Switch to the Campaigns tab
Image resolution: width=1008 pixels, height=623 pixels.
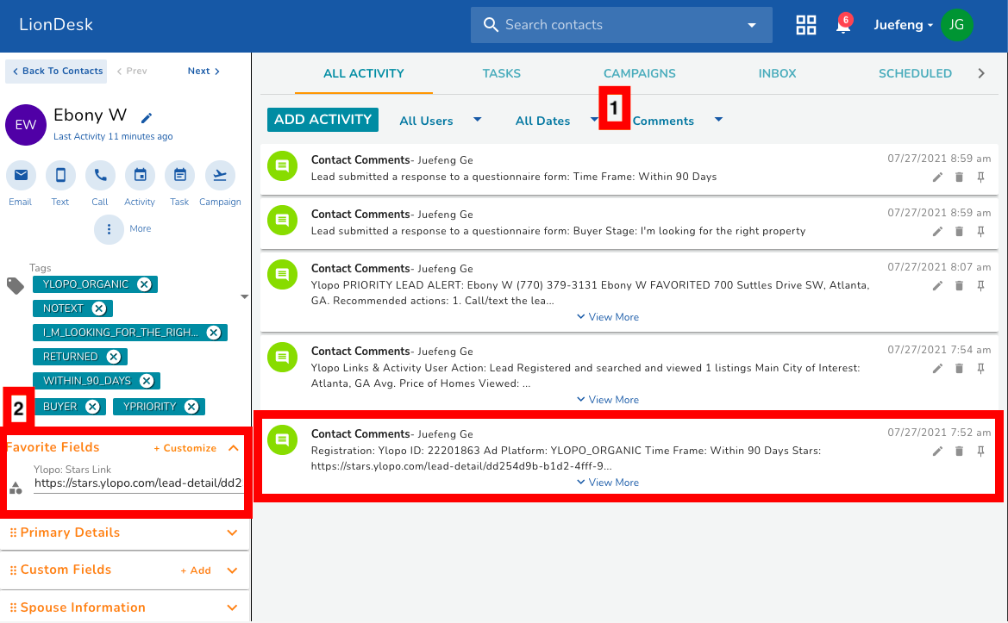(639, 73)
